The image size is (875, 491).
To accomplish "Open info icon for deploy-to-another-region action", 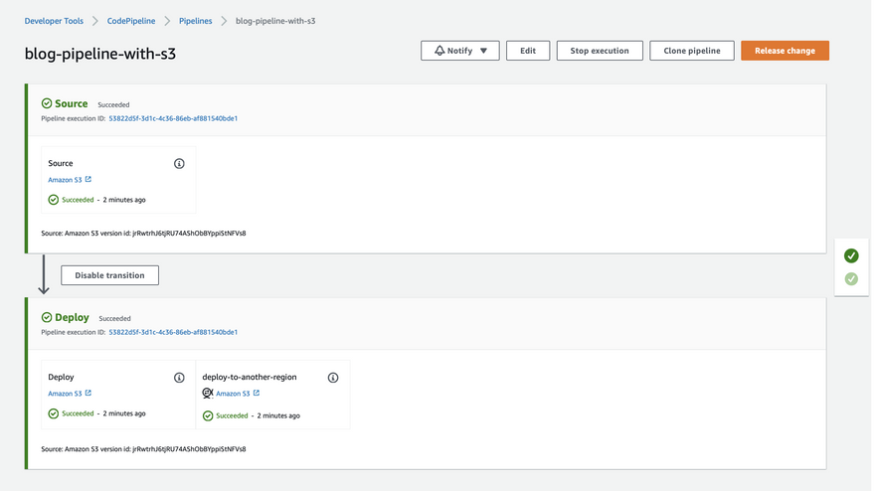I will pyautogui.click(x=333, y=378).
